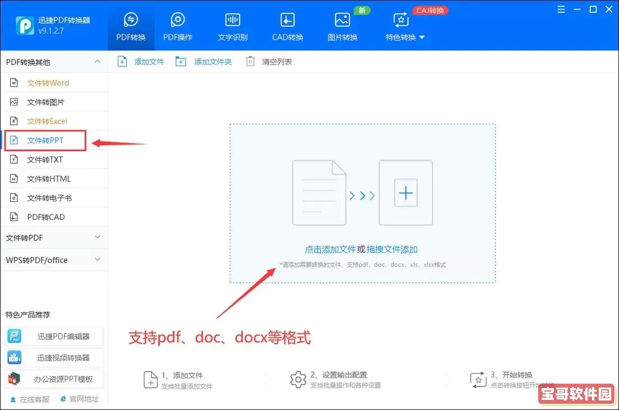Switch to the PDF操作 tab

pyautogui.click(x=178, y=26)
